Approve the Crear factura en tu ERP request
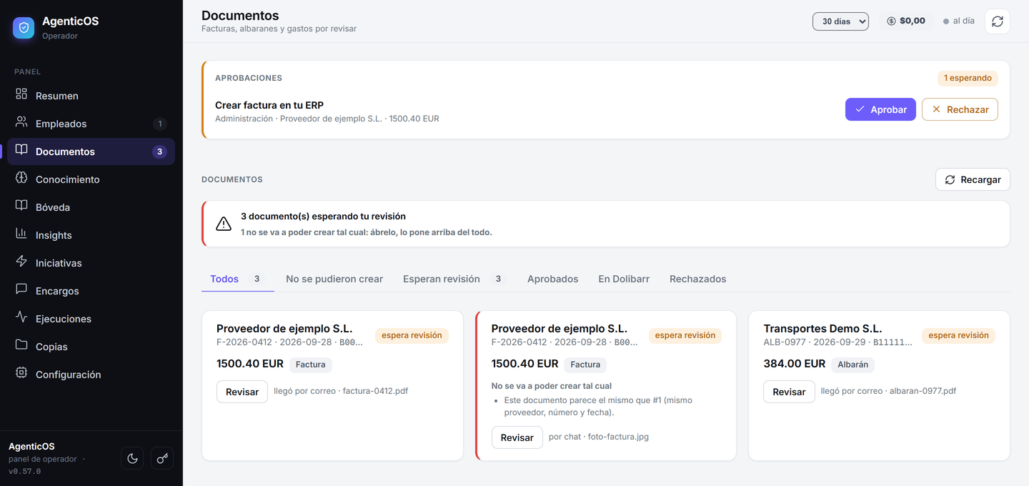Image resolution: width=1029 pixels, height=486 pixels. pyautogui.click(x=880, y=109)
